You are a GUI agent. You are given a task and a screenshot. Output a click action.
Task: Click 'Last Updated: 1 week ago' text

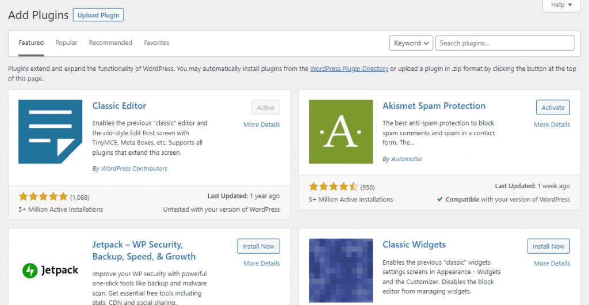coord(532,186)
